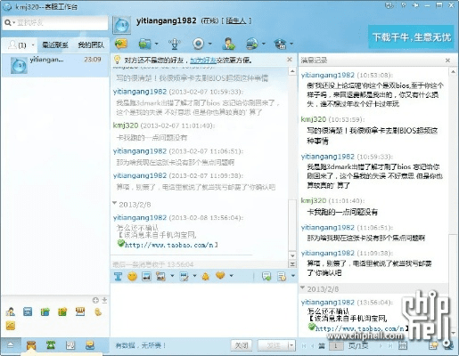
Task: Click the add friend person icon
Action: click(228, 44)
